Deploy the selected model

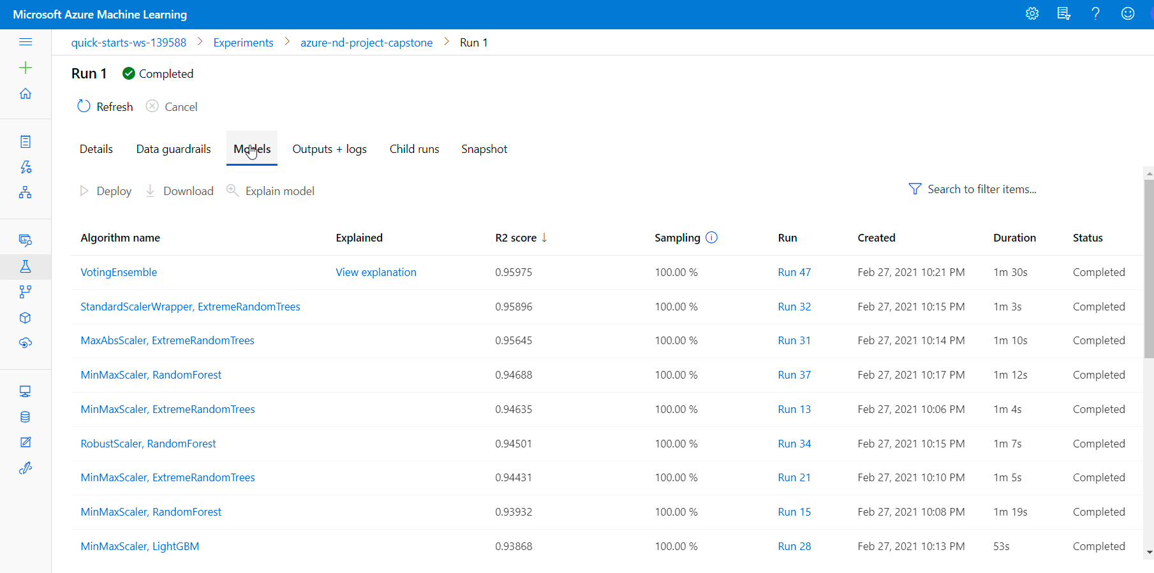point(105,191)
